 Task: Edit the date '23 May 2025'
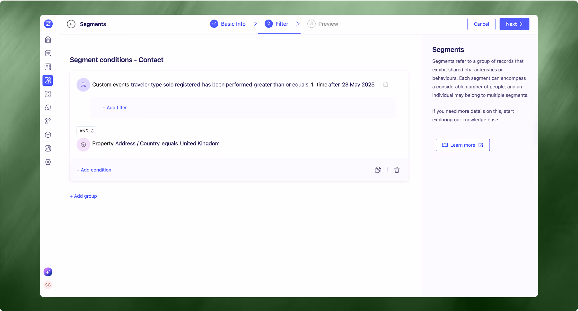point(358,85)
